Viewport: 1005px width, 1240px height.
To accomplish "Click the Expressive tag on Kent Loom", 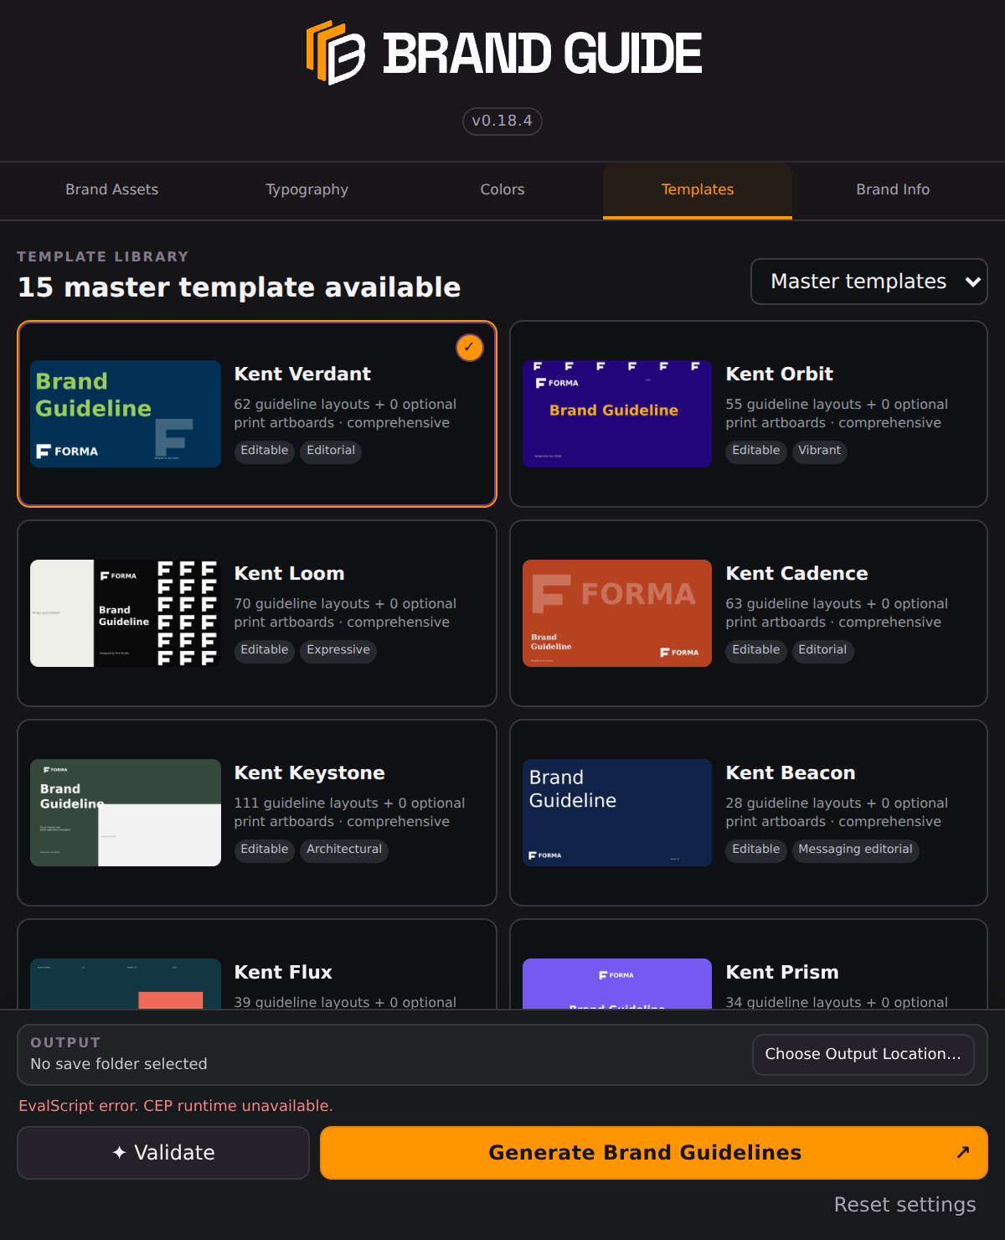I will 338,650.
